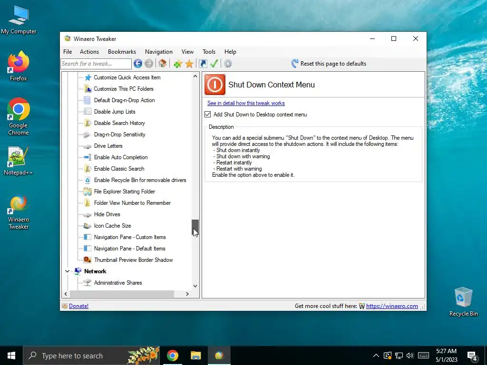487x365 pixels.
Task: Click the horizontal scrollbar right arrow
Action: point(187,294)
